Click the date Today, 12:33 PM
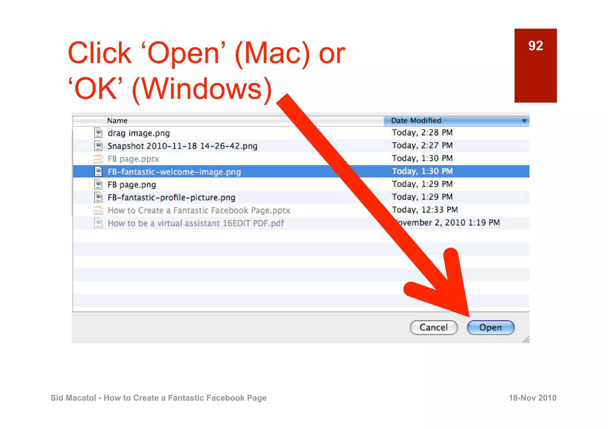The height and width of the screenshot is (429, 608). [425, 210]
